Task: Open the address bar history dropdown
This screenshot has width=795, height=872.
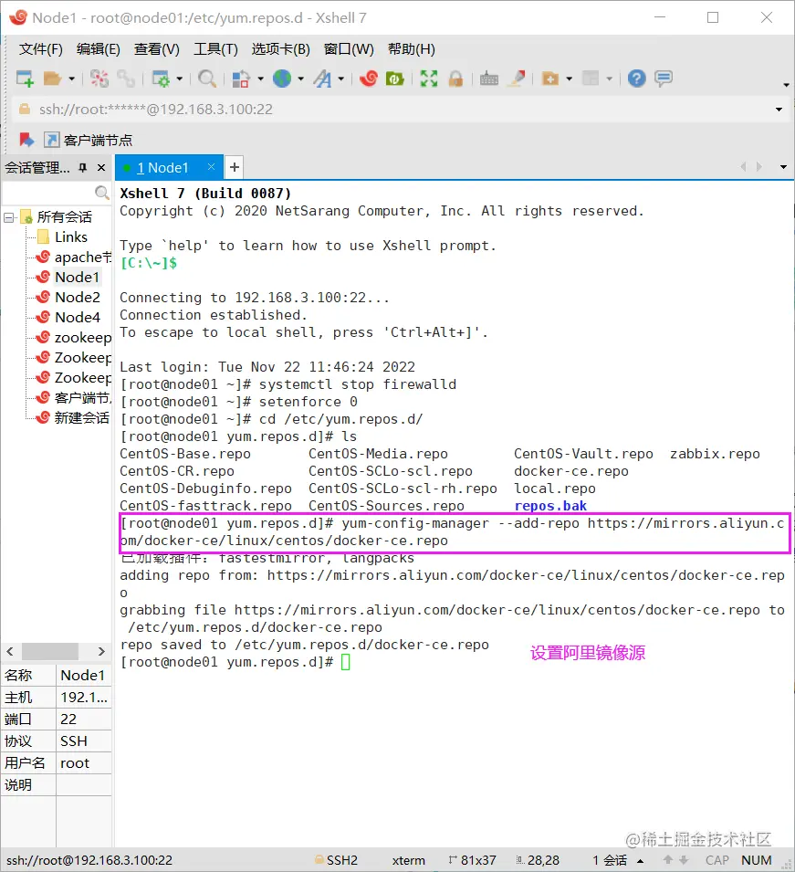Action: 779,110
